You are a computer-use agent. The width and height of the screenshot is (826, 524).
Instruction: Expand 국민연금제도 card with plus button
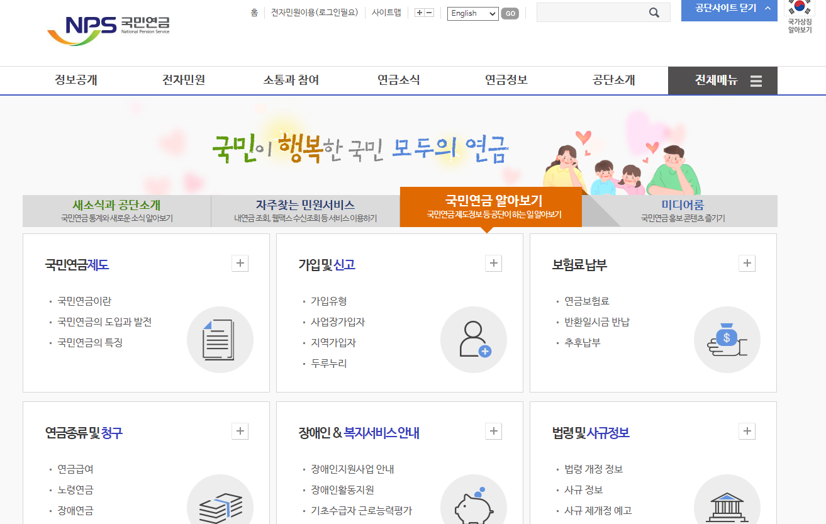click(x=240, y=263)
